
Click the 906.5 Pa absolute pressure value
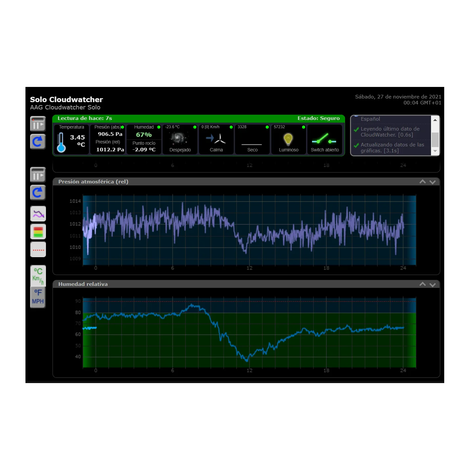(x=110, y=134)
